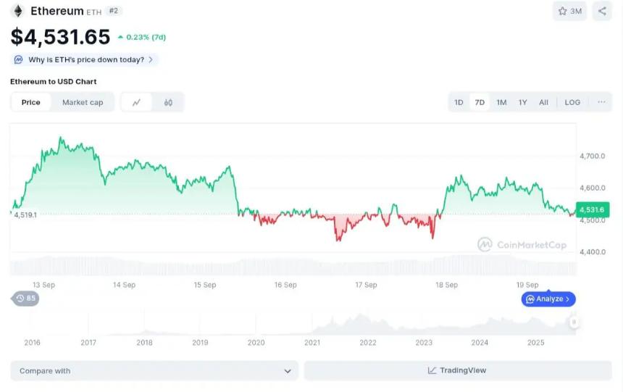This screenshot has width=623, height=392.
Task: Open the Compare with dropdown
Action: (154, 371)
